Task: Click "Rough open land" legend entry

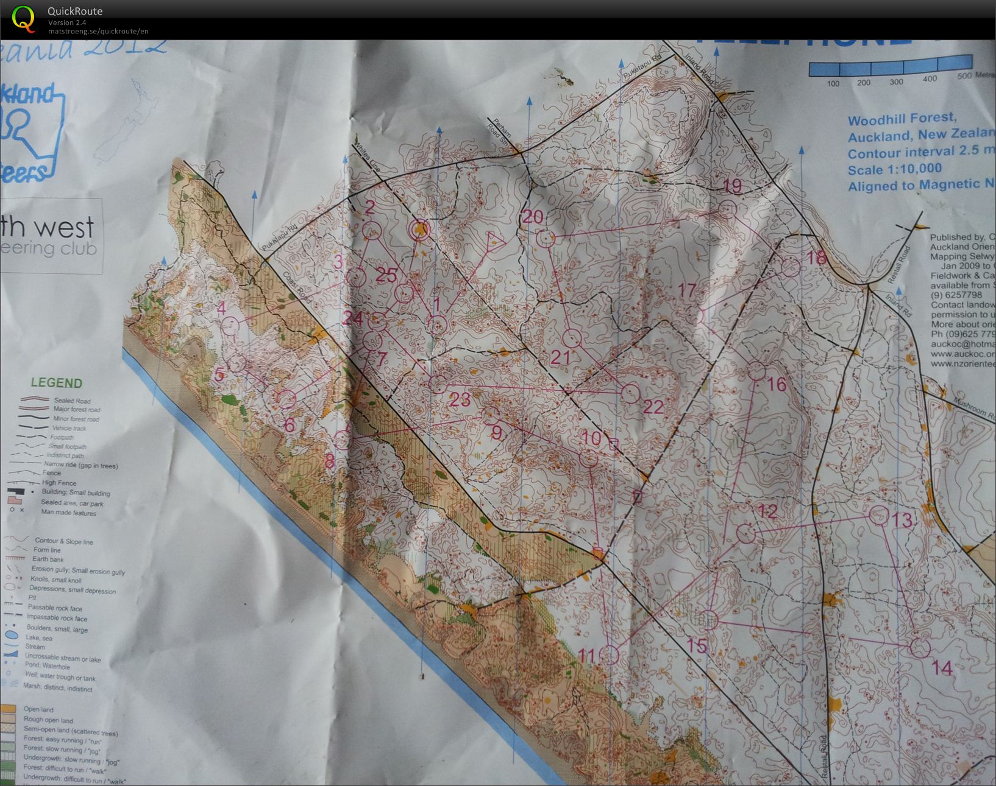Action: click(x=48, y=721)
